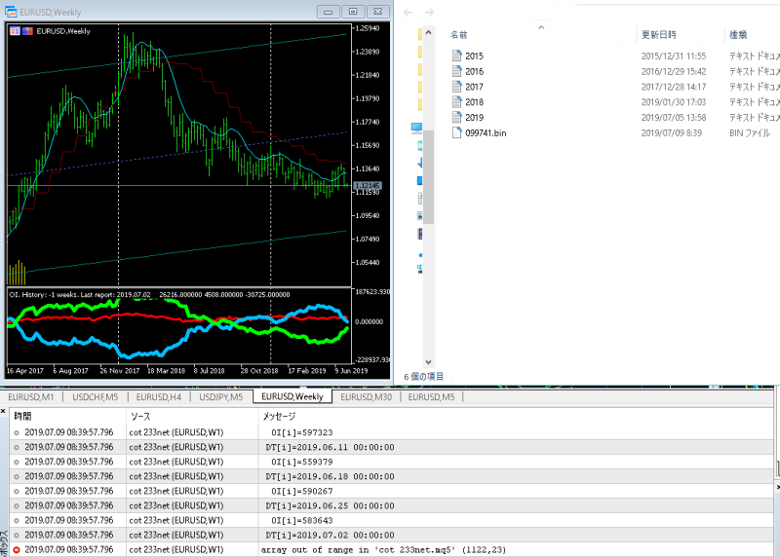Select log row DT[i]=2019.06.25
780x557 pixels.
pos(391,505)
